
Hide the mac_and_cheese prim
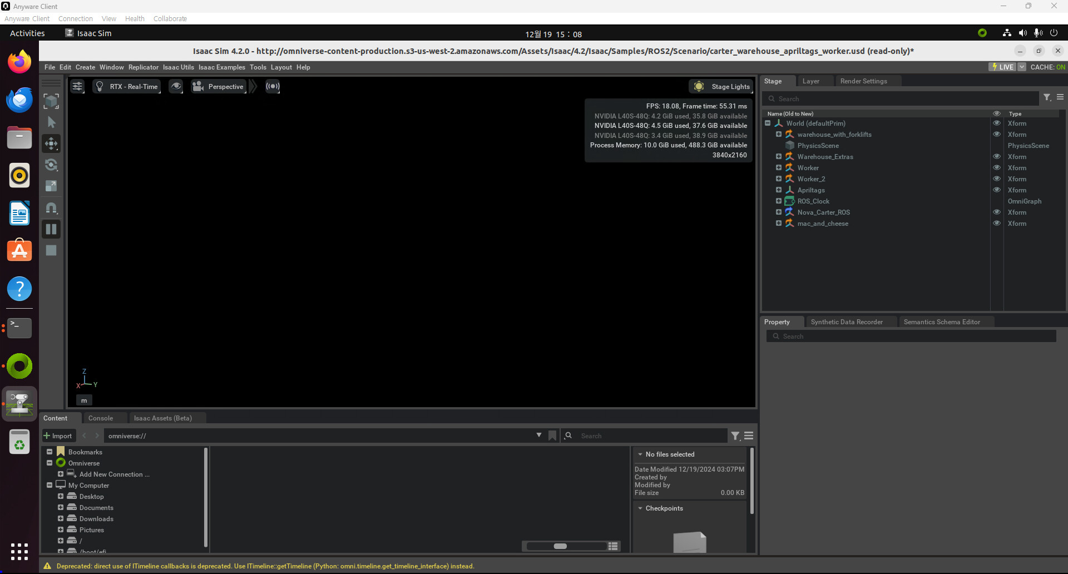(997, 224)
